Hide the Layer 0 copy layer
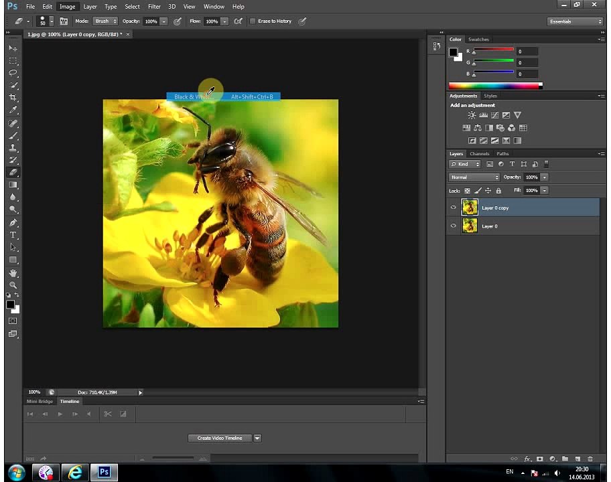This screenshot has height=482, width=611. [453, 208]
